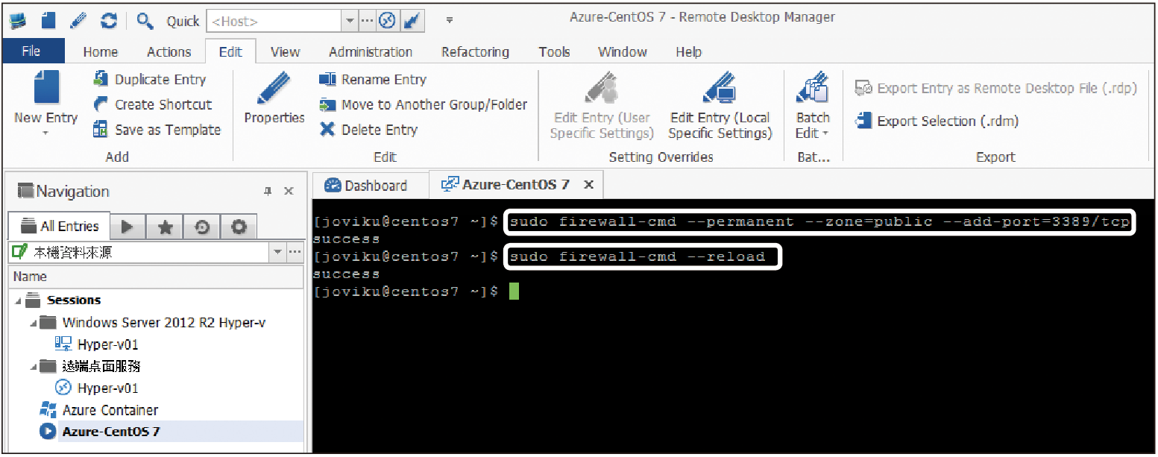Click the magnifier search icon beside Quick
Image resolution: width=1158 pixels, height=457 pixels.
pos(145,21)
